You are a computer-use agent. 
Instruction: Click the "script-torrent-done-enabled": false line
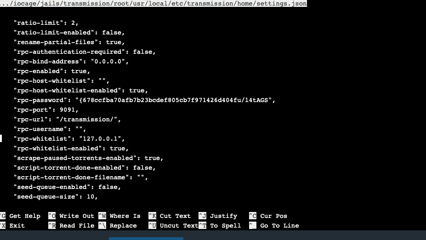[x=85, y=168]
